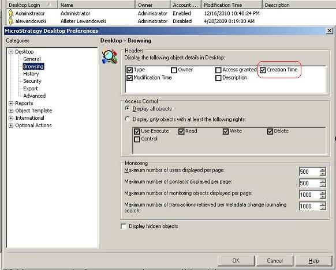Click the Disabled account status cell
The width and height of the screenshot is (336, 270).
point(182,21)
